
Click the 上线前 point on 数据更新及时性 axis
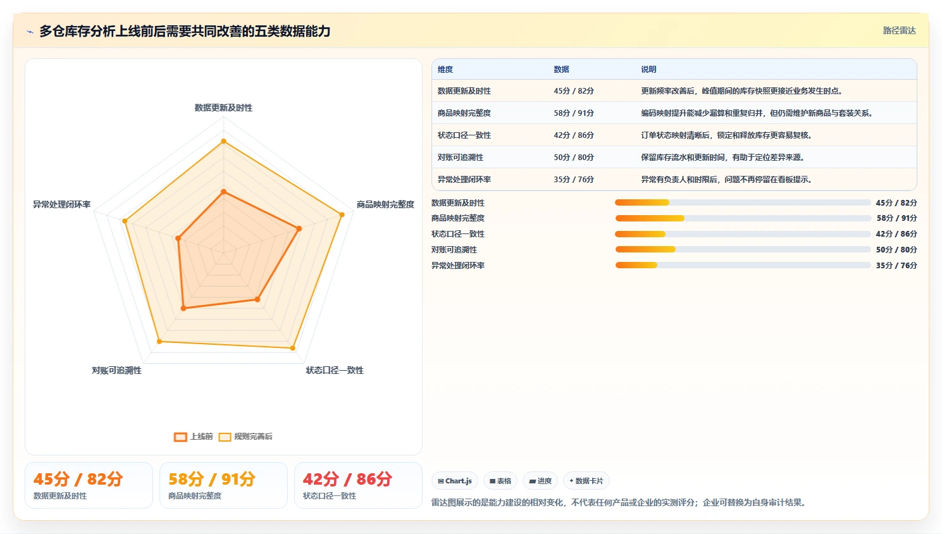click(223, 191)
